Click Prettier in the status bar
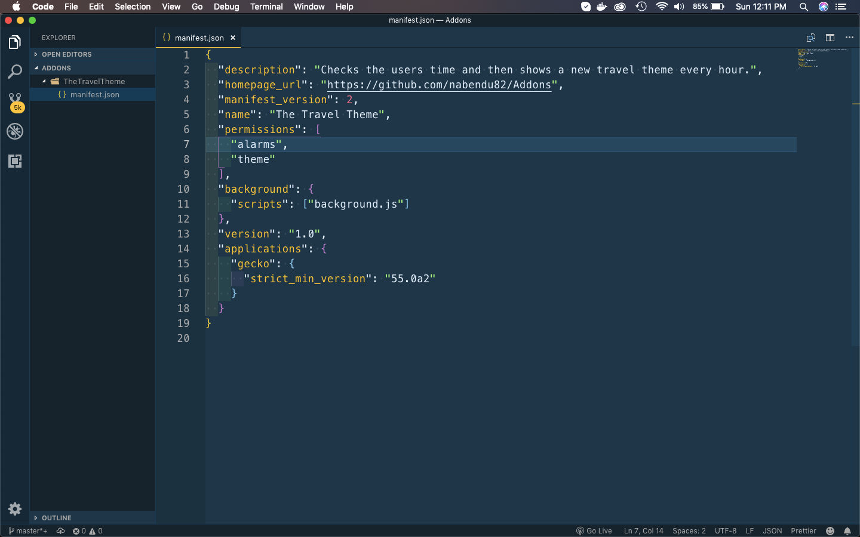Viewport: 860px width, 537px height. point(803,531)
